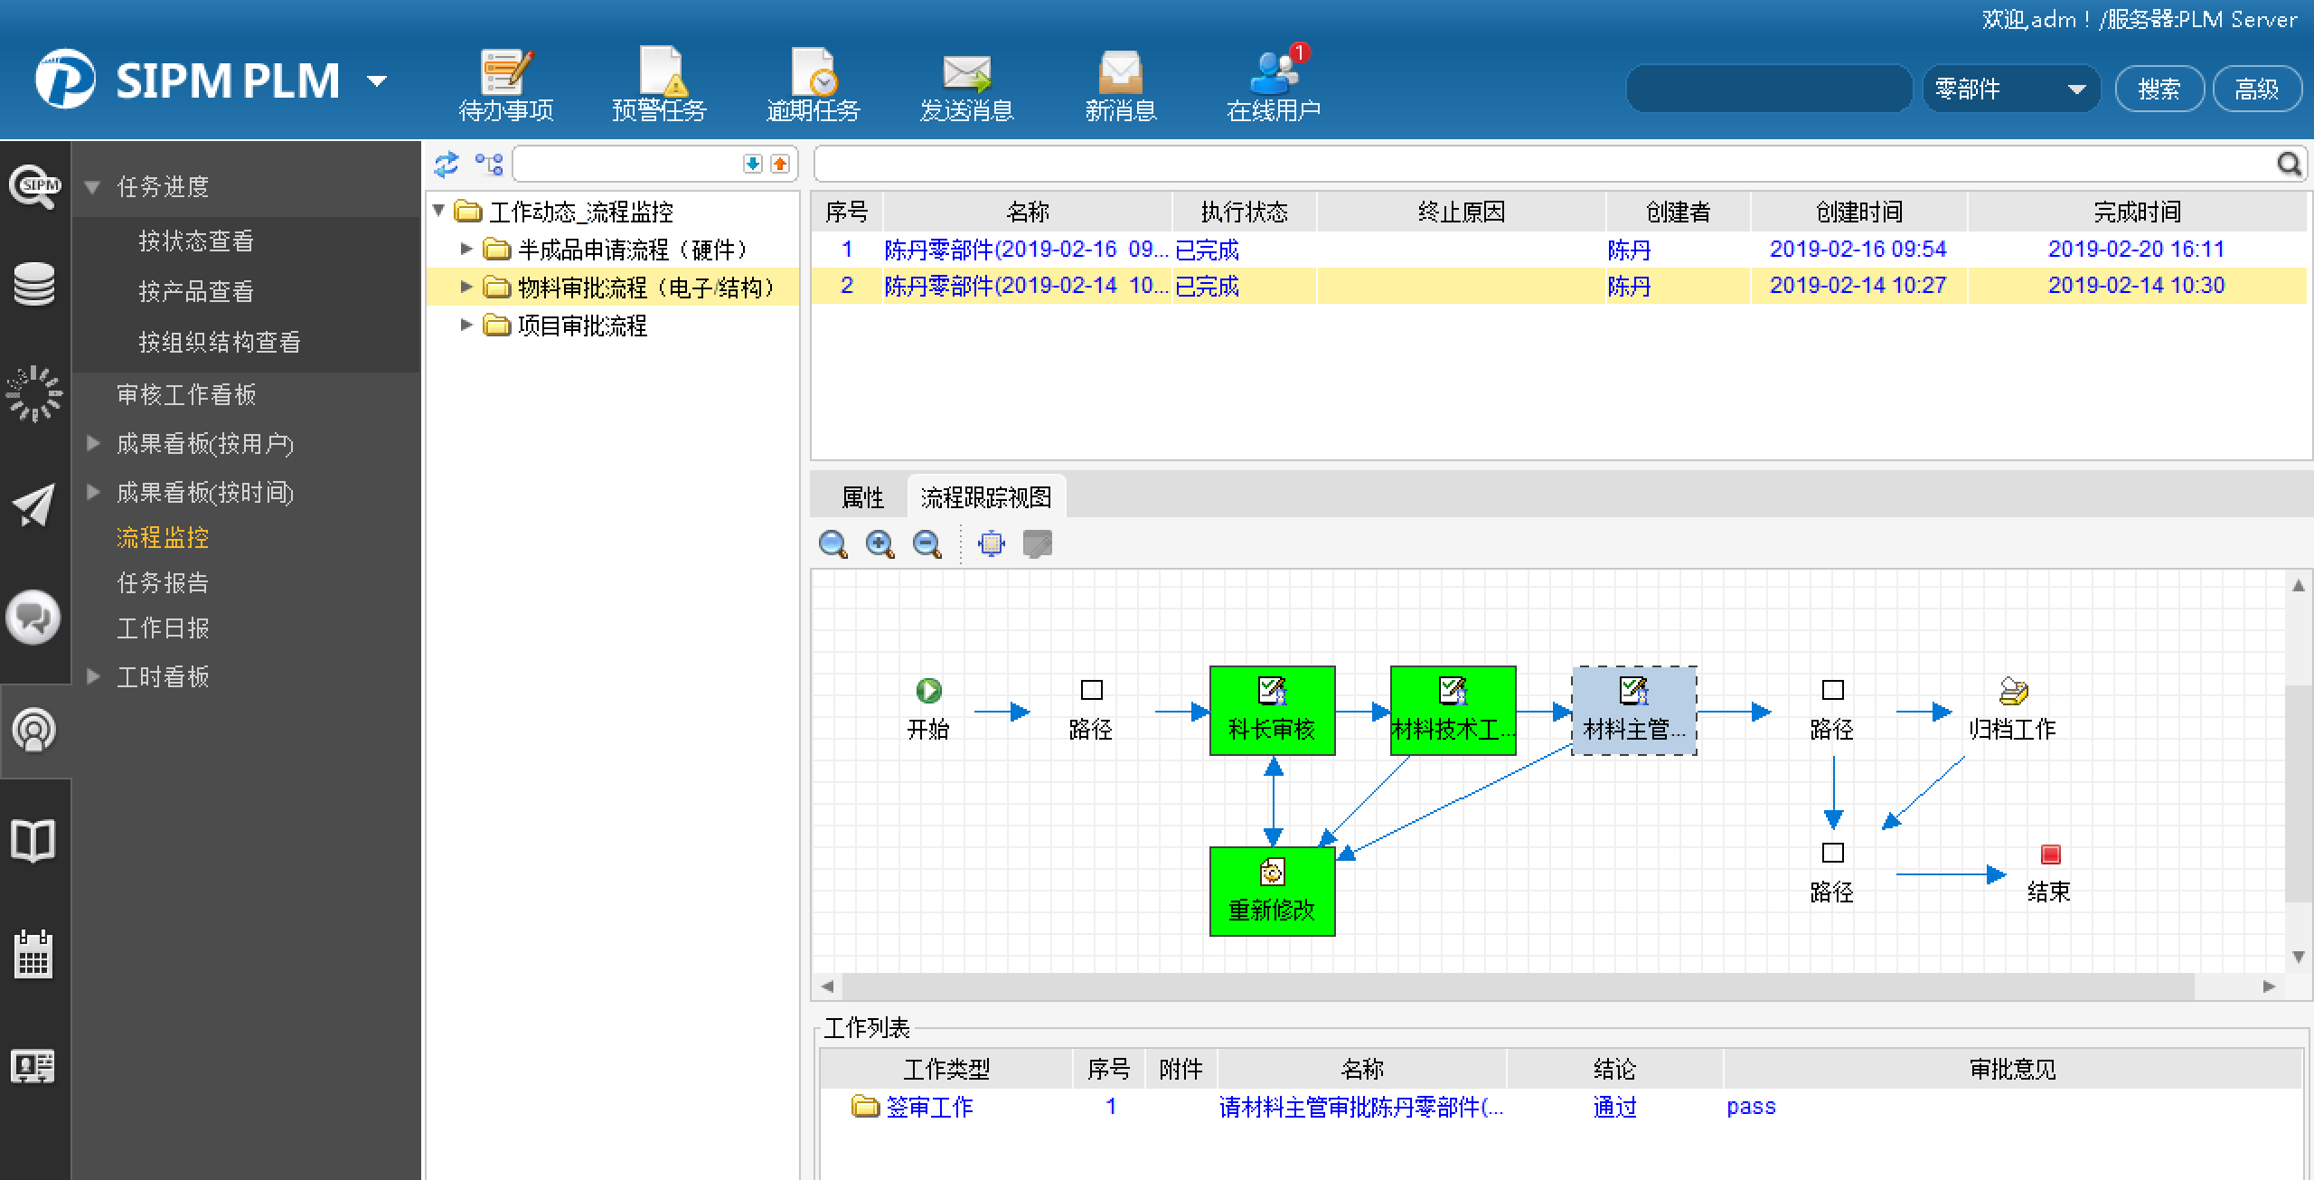Click the 搜索 search button
The width and height of the screenshot is (2314, 1180).
2159,89
